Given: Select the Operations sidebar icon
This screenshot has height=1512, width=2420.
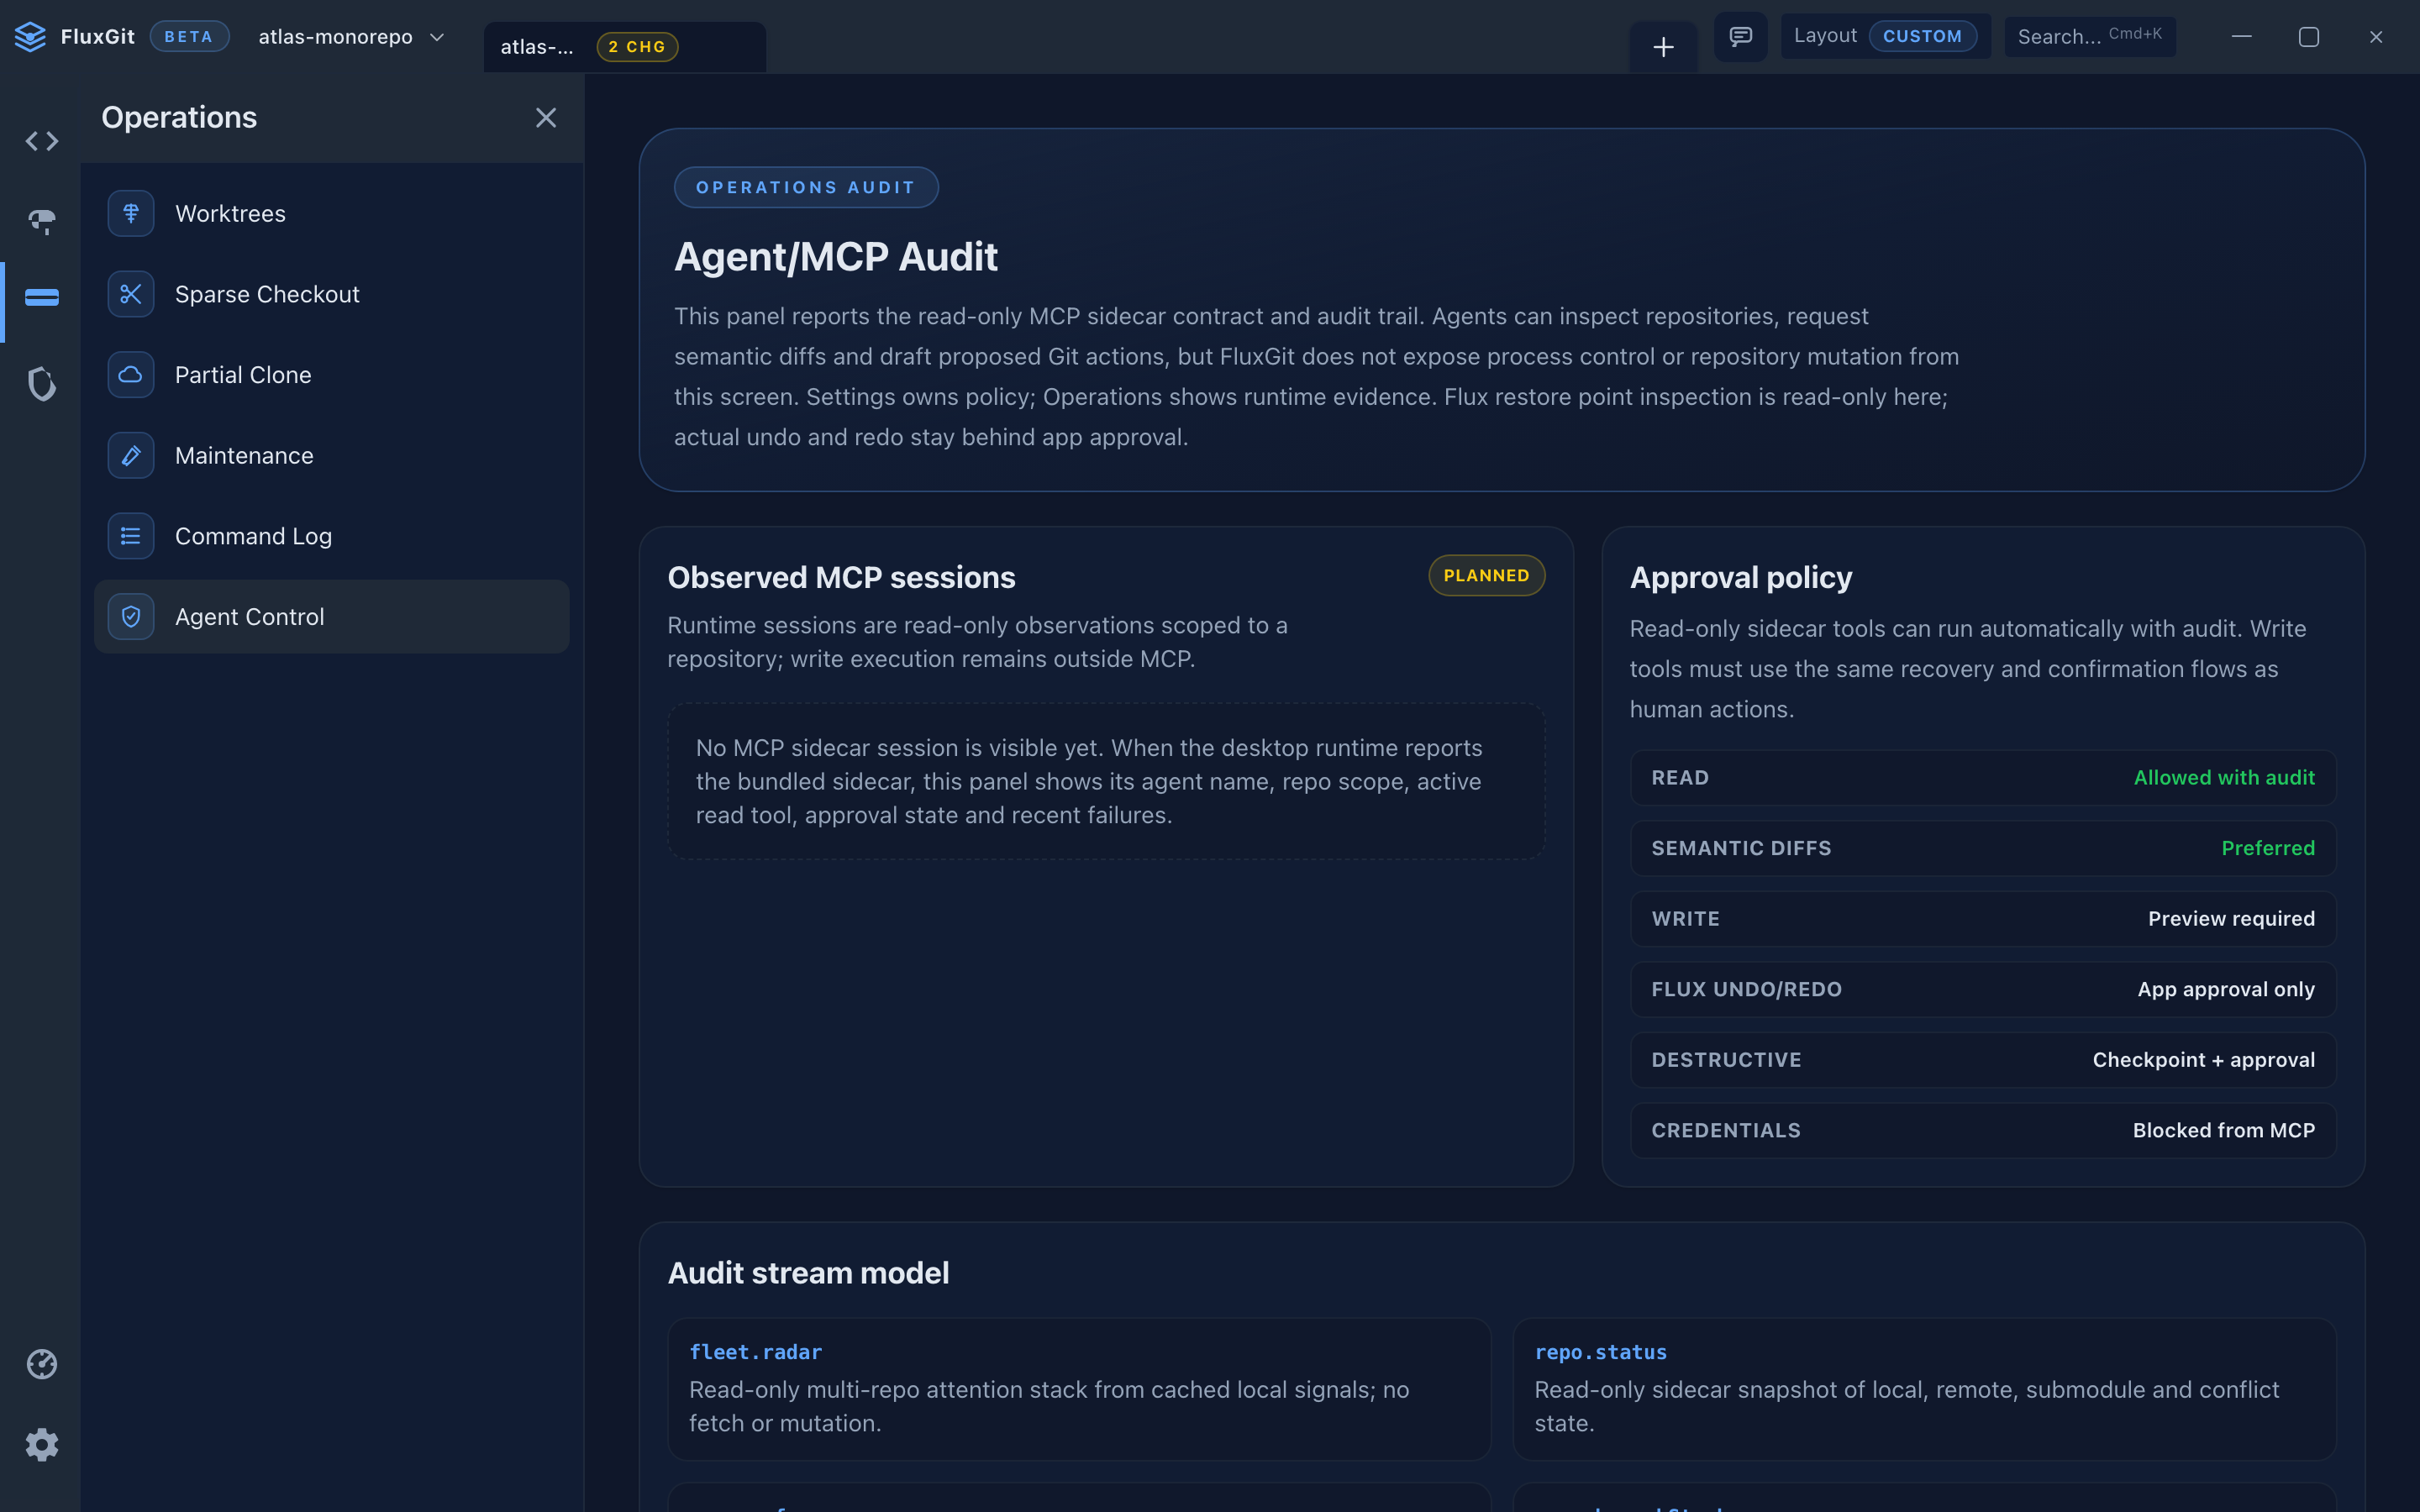Looking at the screenshot, I should coord(42,298).
